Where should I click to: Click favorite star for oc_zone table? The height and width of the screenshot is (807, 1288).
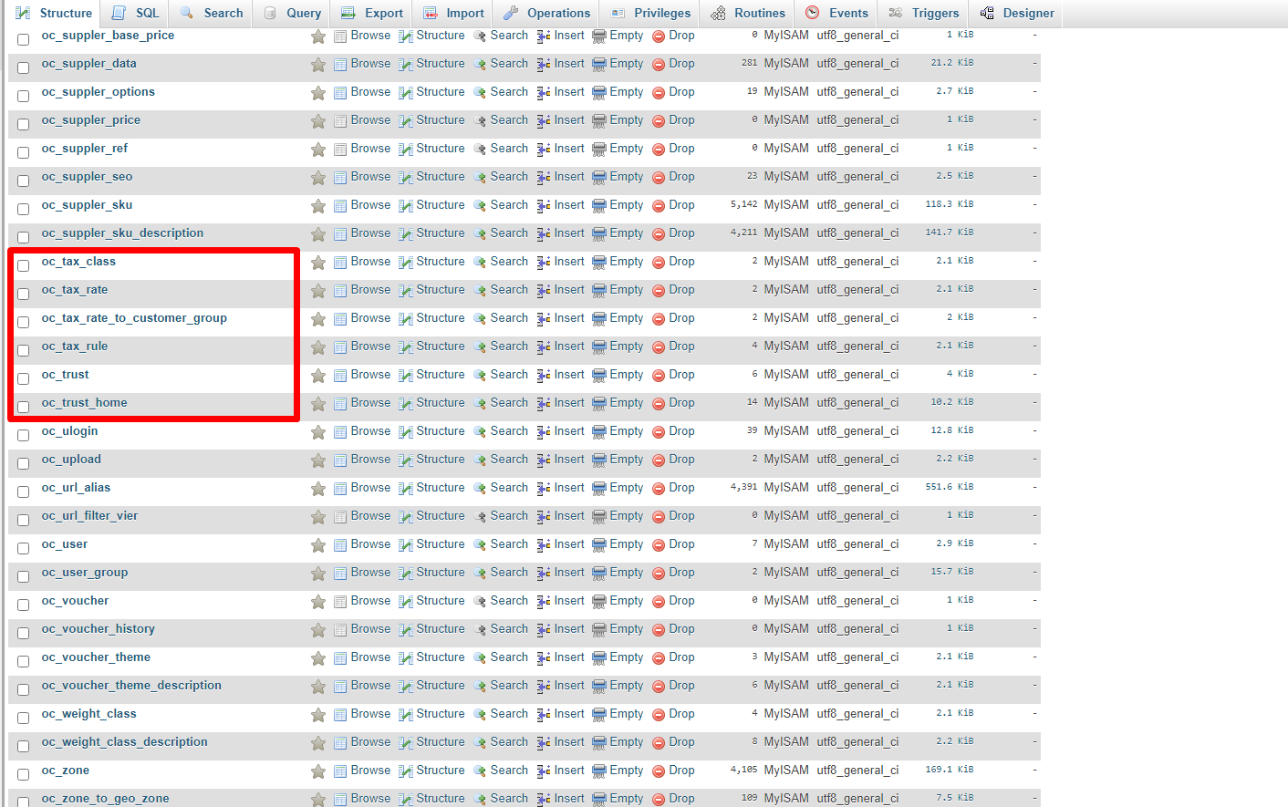[x=317, y=772]
